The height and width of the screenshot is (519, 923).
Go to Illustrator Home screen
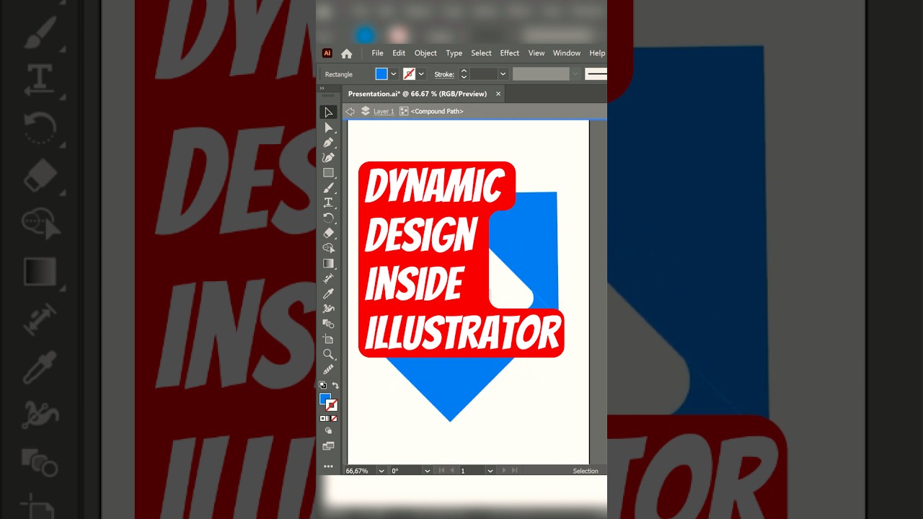[347, 53]
